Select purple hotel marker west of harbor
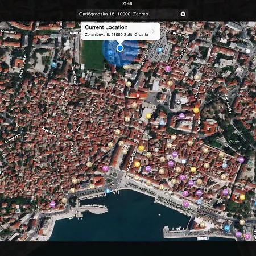 coord(53,204)
